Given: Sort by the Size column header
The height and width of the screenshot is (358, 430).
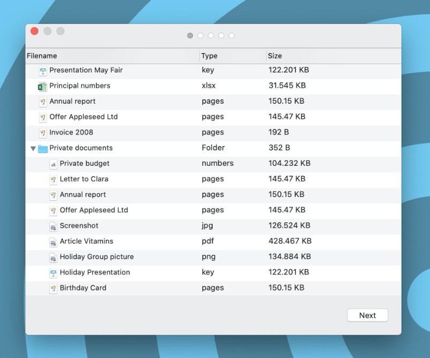Looking at the screenshot, I should click(334, 56).
